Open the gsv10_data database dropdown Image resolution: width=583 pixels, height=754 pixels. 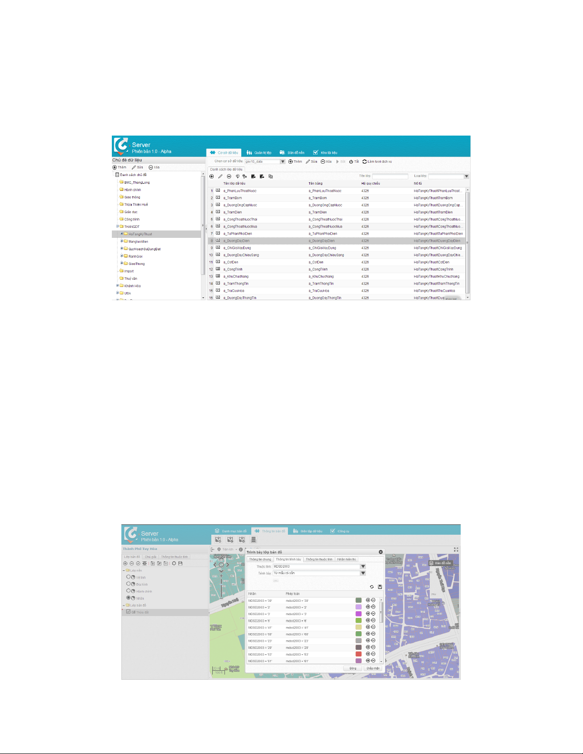point(283,162)
